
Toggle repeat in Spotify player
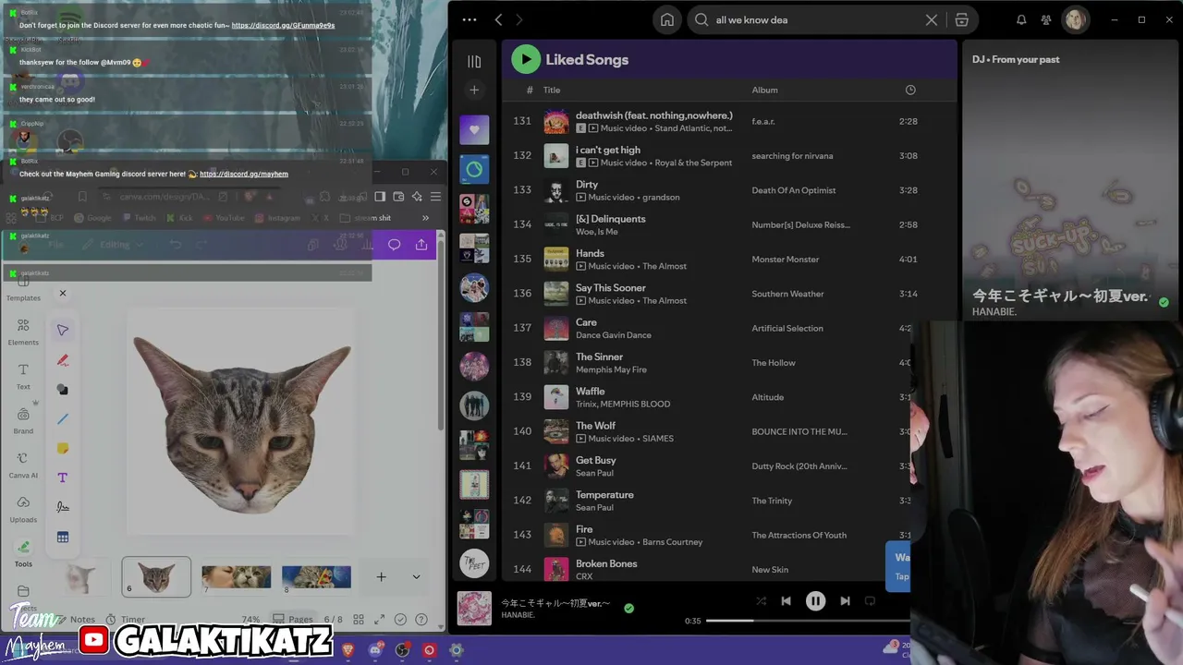coord(870,600)
